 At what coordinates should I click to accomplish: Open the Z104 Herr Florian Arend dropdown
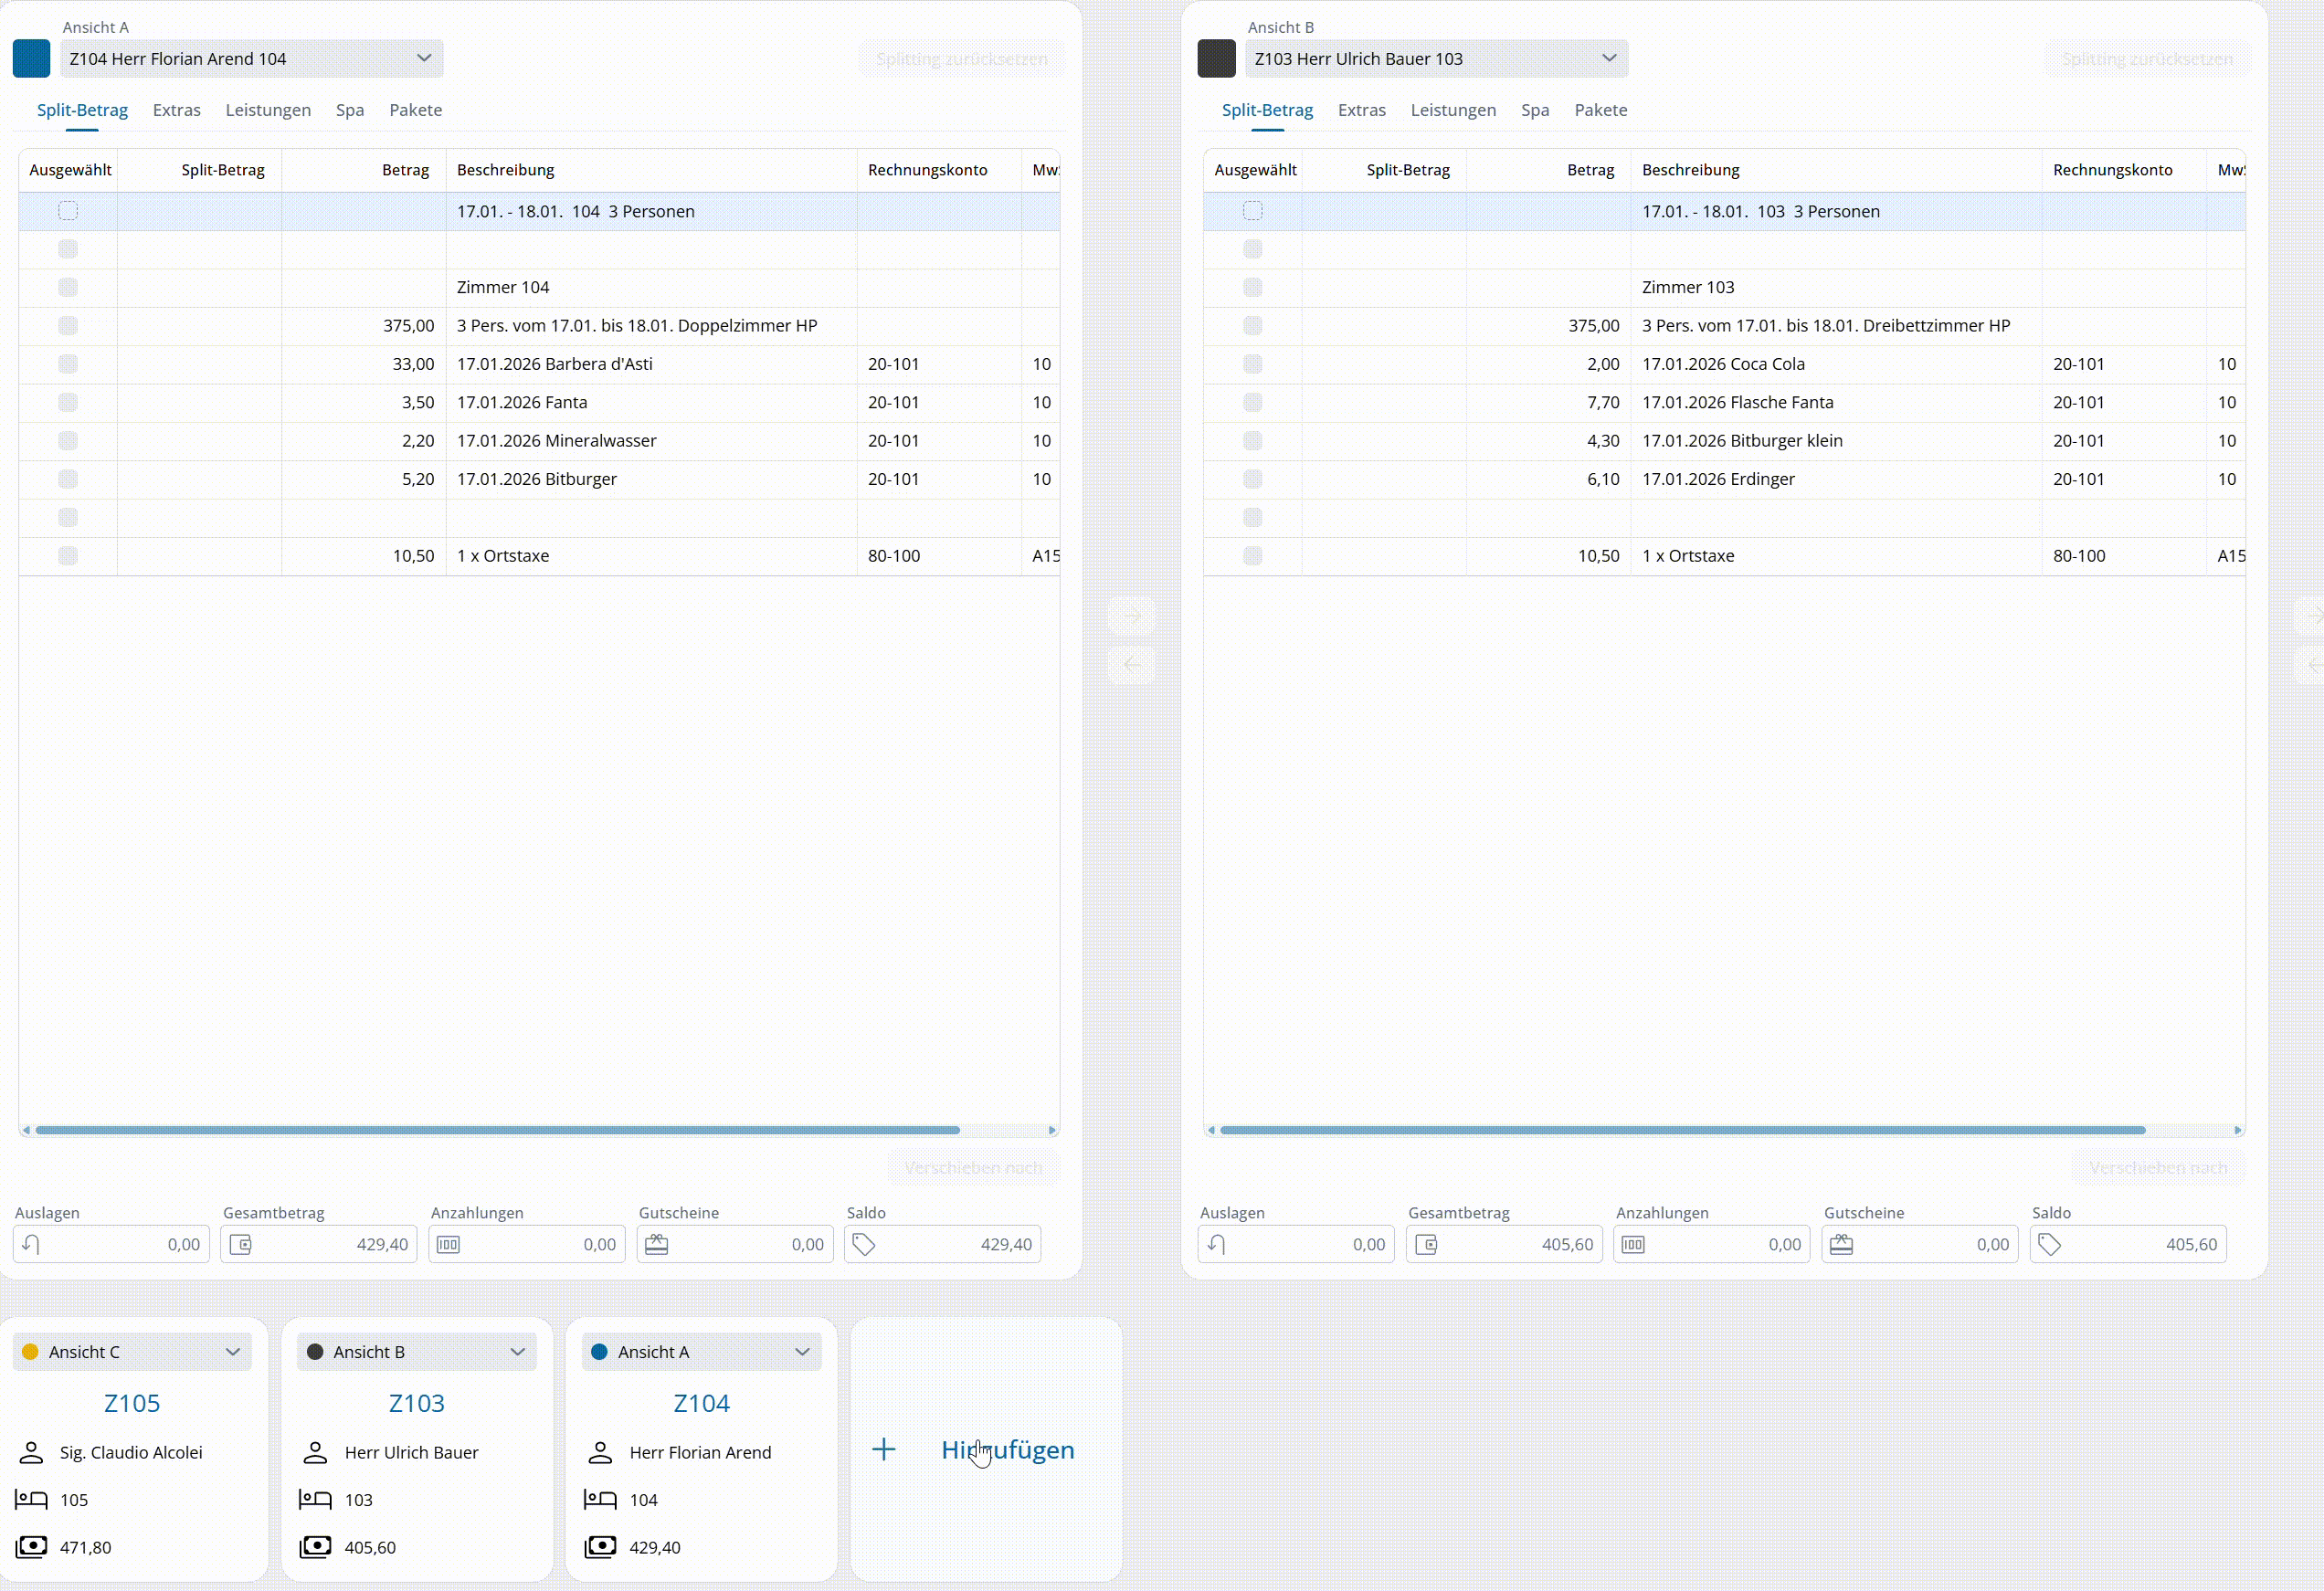click(251, 59)
